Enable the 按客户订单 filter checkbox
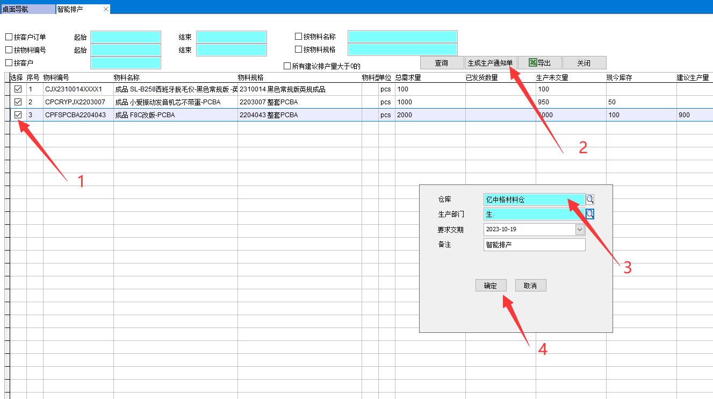713x399 pixels. [x=9, y=37]
